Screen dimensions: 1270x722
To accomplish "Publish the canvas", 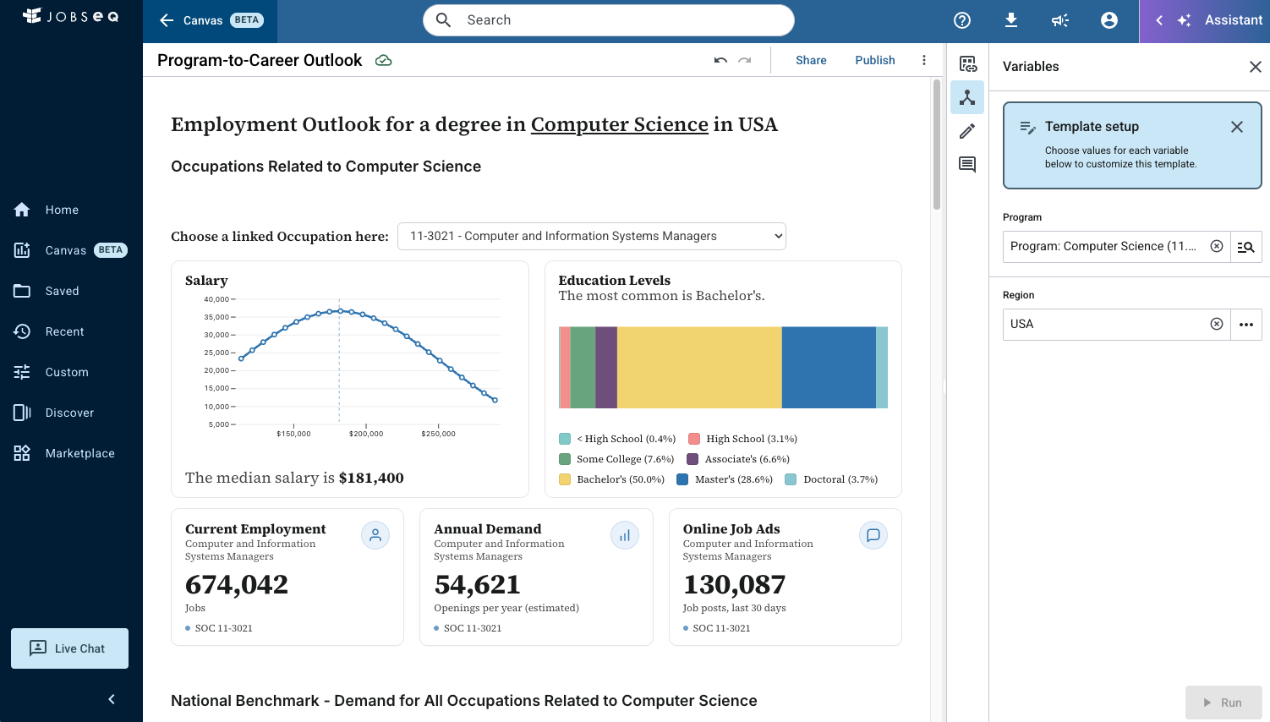I will coord(875,60).
